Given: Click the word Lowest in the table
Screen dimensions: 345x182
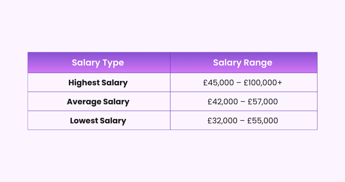Looking at the screenshot, I should [x=84, y=121].
